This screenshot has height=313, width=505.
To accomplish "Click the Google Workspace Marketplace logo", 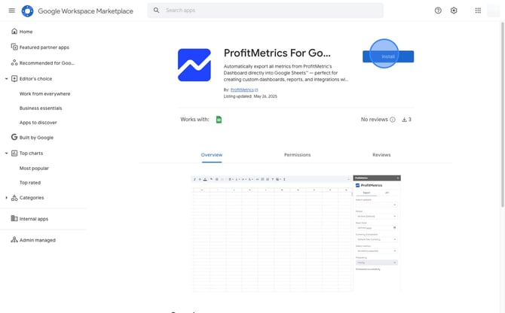I will pos(27,11).
